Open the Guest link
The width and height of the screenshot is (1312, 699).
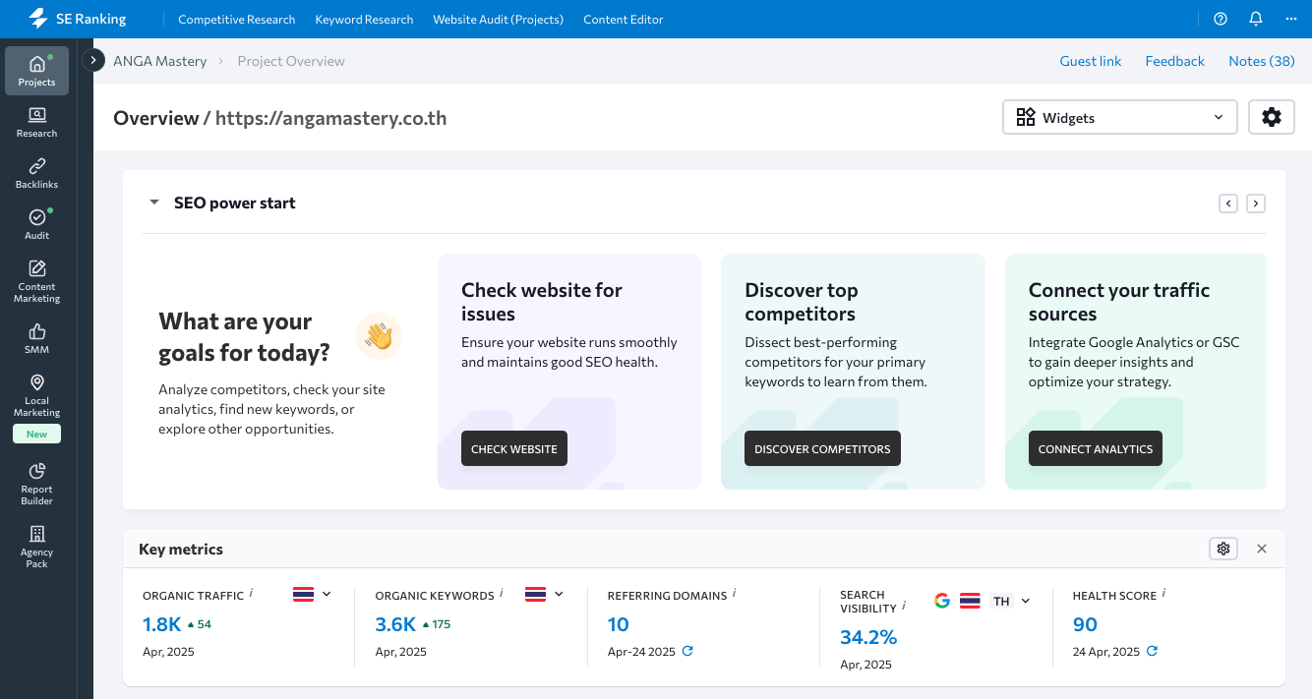(x=1091, y=61)
